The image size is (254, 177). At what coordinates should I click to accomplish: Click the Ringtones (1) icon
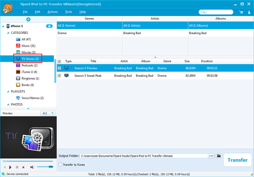point(18,78)
